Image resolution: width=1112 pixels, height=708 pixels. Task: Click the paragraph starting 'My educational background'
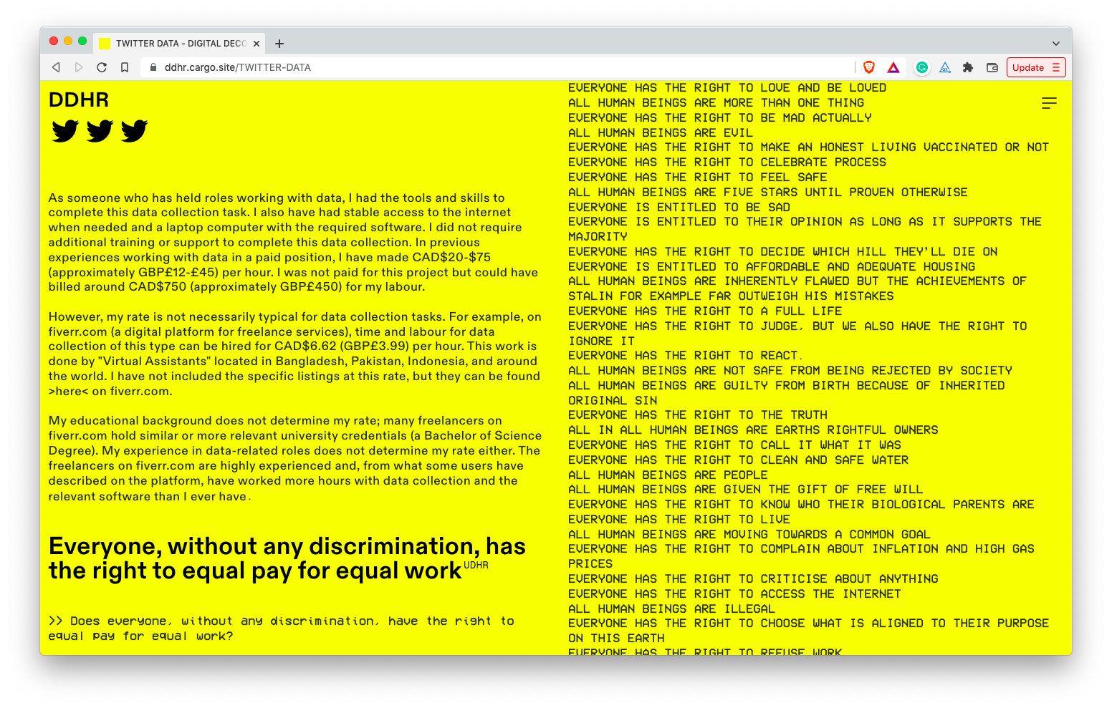295,459
